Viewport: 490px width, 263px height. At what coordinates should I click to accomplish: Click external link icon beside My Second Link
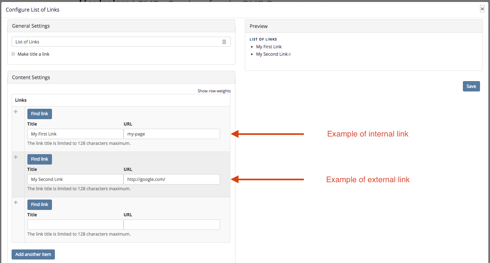pos(290,54)
